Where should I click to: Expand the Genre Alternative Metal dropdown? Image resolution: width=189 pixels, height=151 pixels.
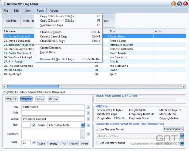click(83, 125)
